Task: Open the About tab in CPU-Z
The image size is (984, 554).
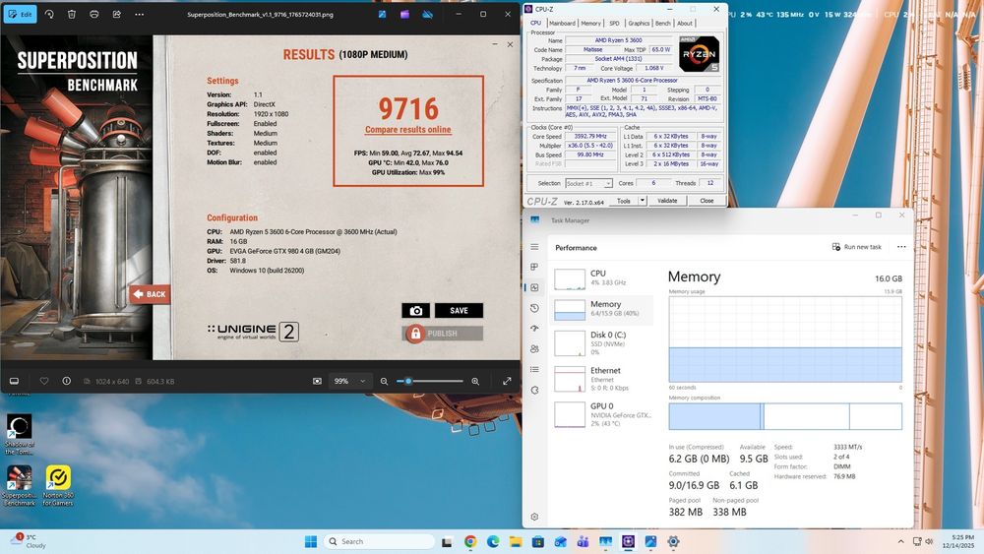Action: (685, 24)
